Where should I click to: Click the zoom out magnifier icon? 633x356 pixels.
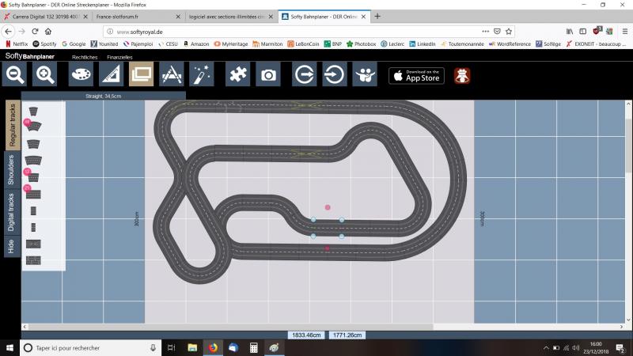16,75
